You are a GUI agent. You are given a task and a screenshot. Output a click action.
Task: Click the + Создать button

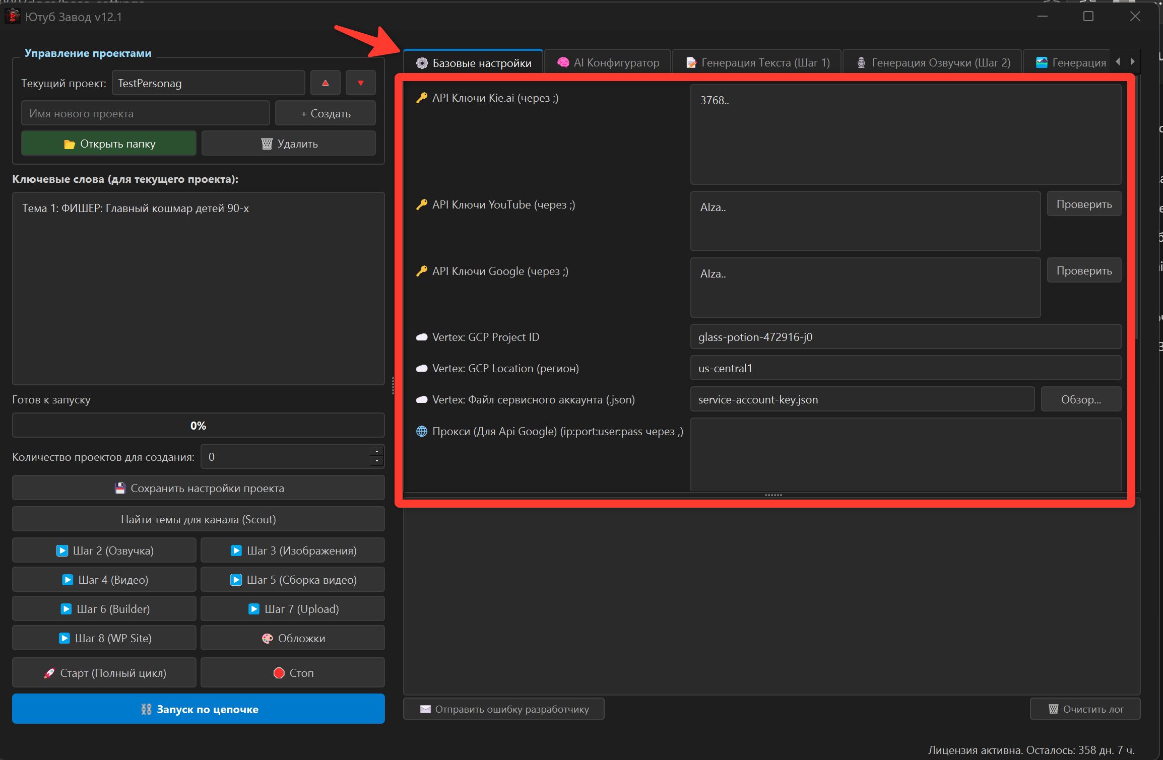pyautogui.click(x=326, y=113)
